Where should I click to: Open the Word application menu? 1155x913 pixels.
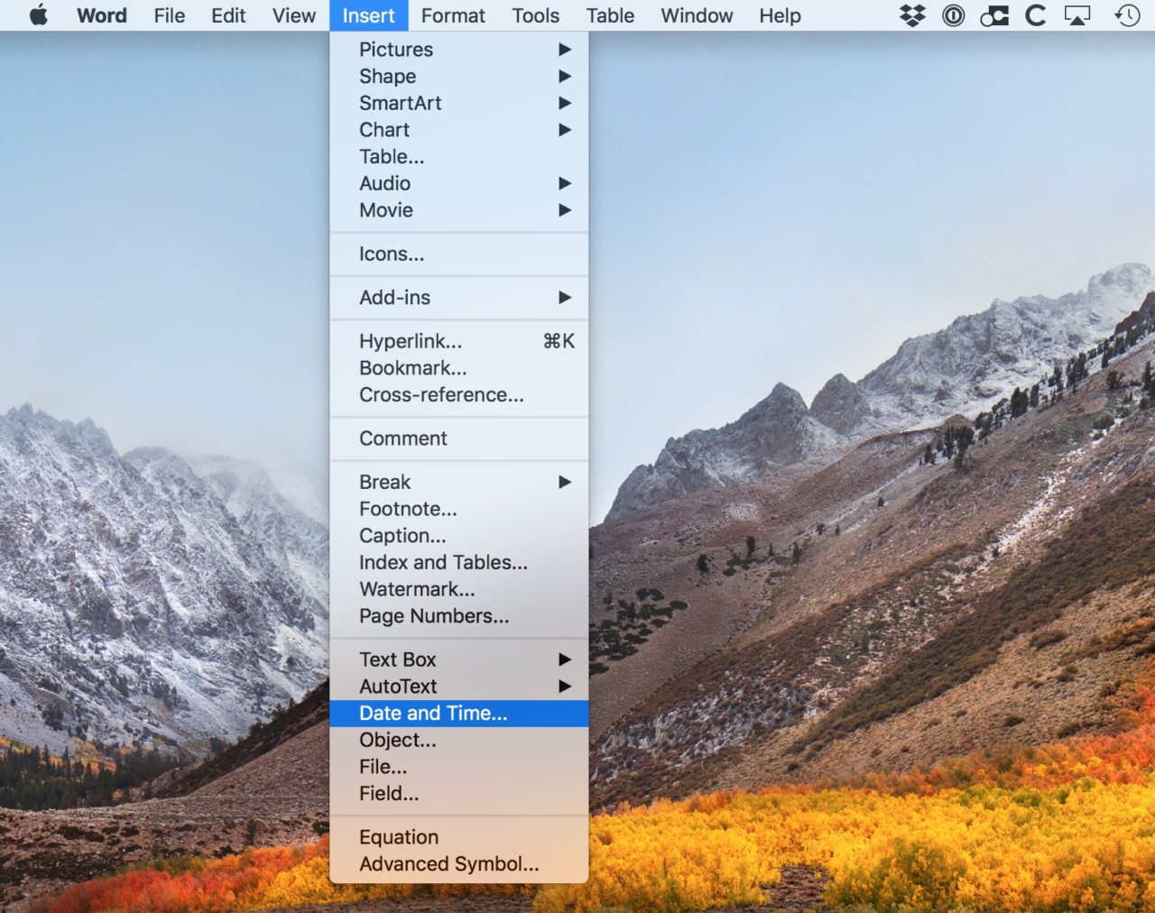102,15
